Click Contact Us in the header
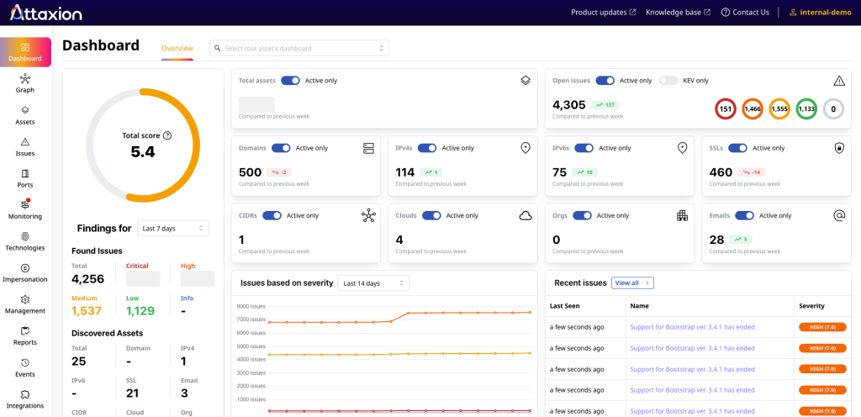The image size is (861, 417). [745, 12]
